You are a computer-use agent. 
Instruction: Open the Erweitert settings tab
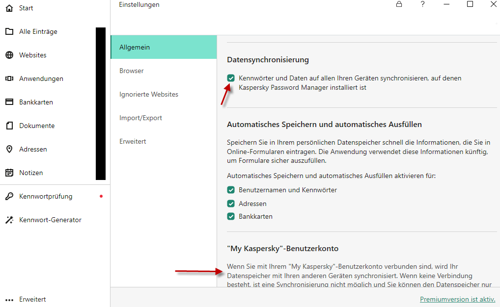164,141
